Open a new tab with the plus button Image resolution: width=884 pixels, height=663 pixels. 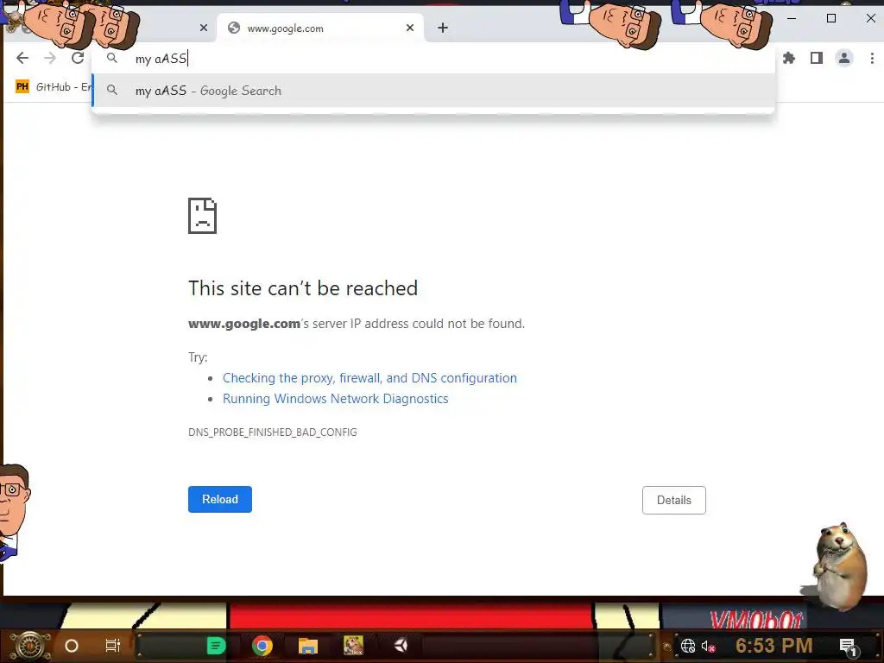coord(443,28)
